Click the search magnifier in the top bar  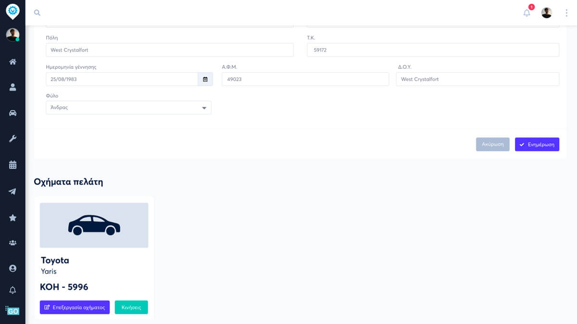pyautogui.click(x=37, y=12)
